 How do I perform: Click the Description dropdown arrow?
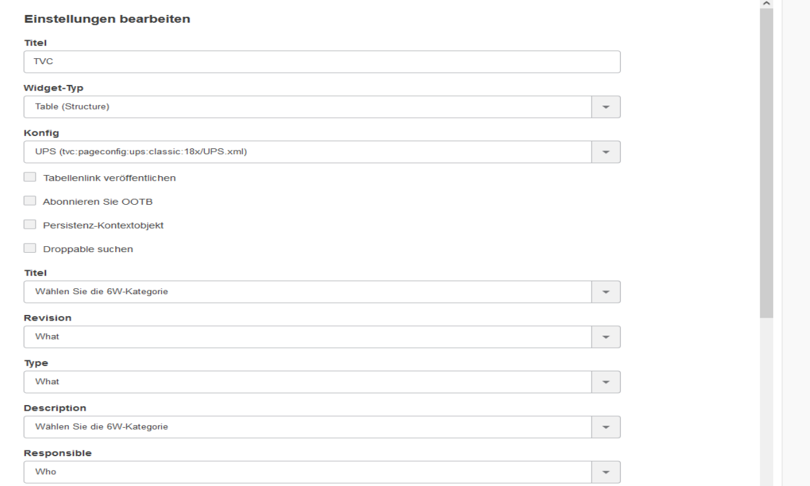click(x=607, y=427)
